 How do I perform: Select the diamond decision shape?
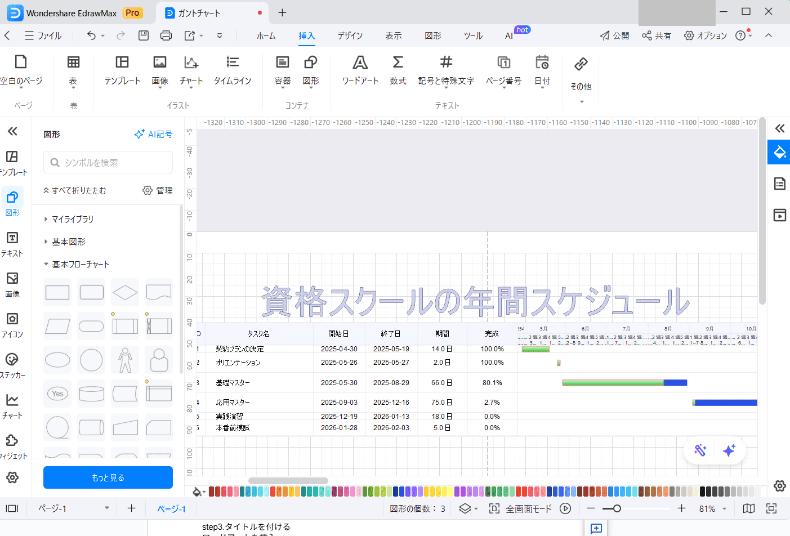[x=125, y=292]
